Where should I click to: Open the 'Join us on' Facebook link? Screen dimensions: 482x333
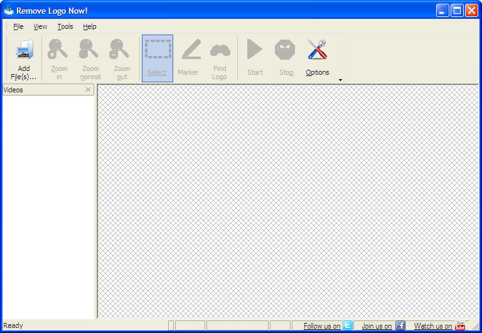point(377,325)
